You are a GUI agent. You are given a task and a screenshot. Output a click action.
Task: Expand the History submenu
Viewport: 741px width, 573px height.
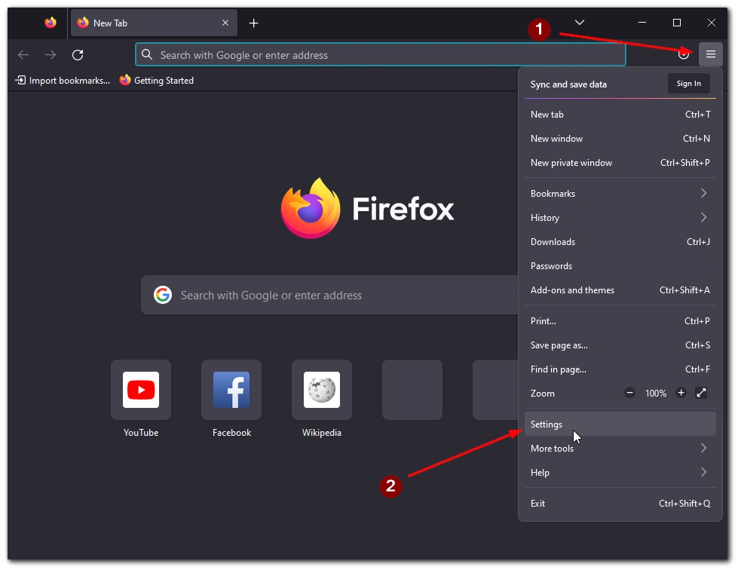click(620, 217)
